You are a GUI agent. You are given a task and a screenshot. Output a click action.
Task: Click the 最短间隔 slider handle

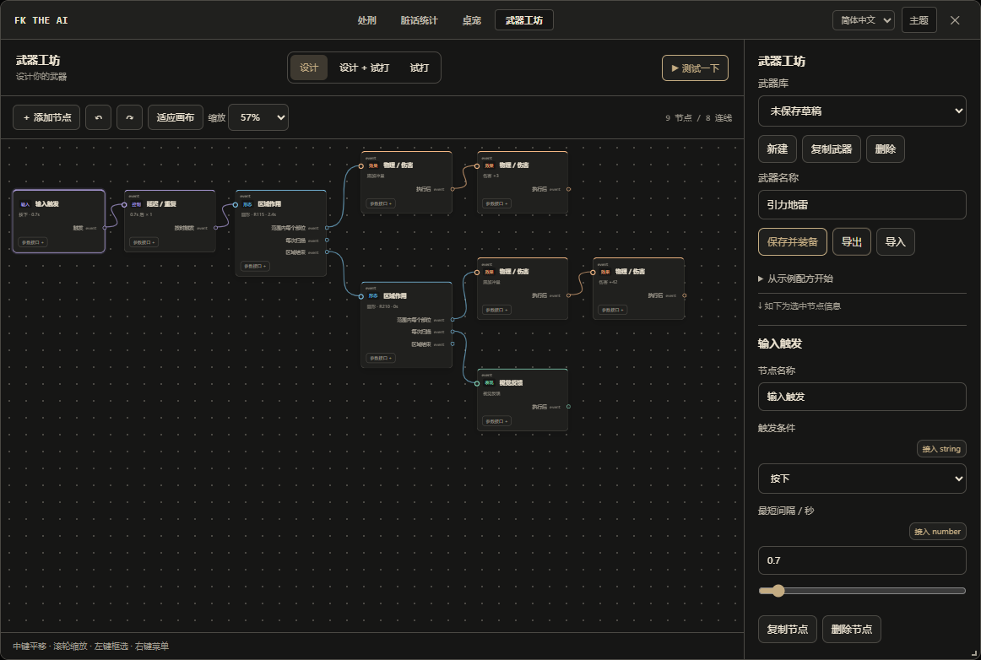778,591
